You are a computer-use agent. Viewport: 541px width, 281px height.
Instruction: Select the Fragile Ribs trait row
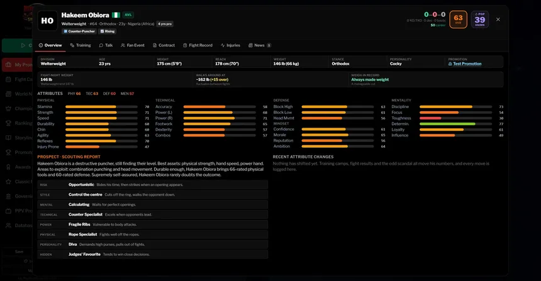click(152, 224)
